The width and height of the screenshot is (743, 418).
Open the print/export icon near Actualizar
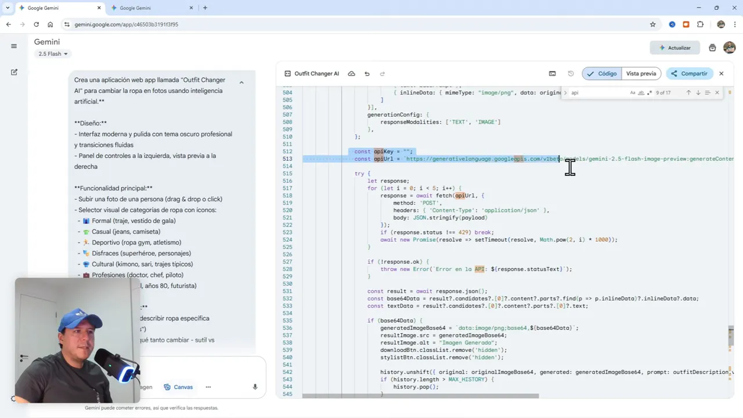point(712,48)
